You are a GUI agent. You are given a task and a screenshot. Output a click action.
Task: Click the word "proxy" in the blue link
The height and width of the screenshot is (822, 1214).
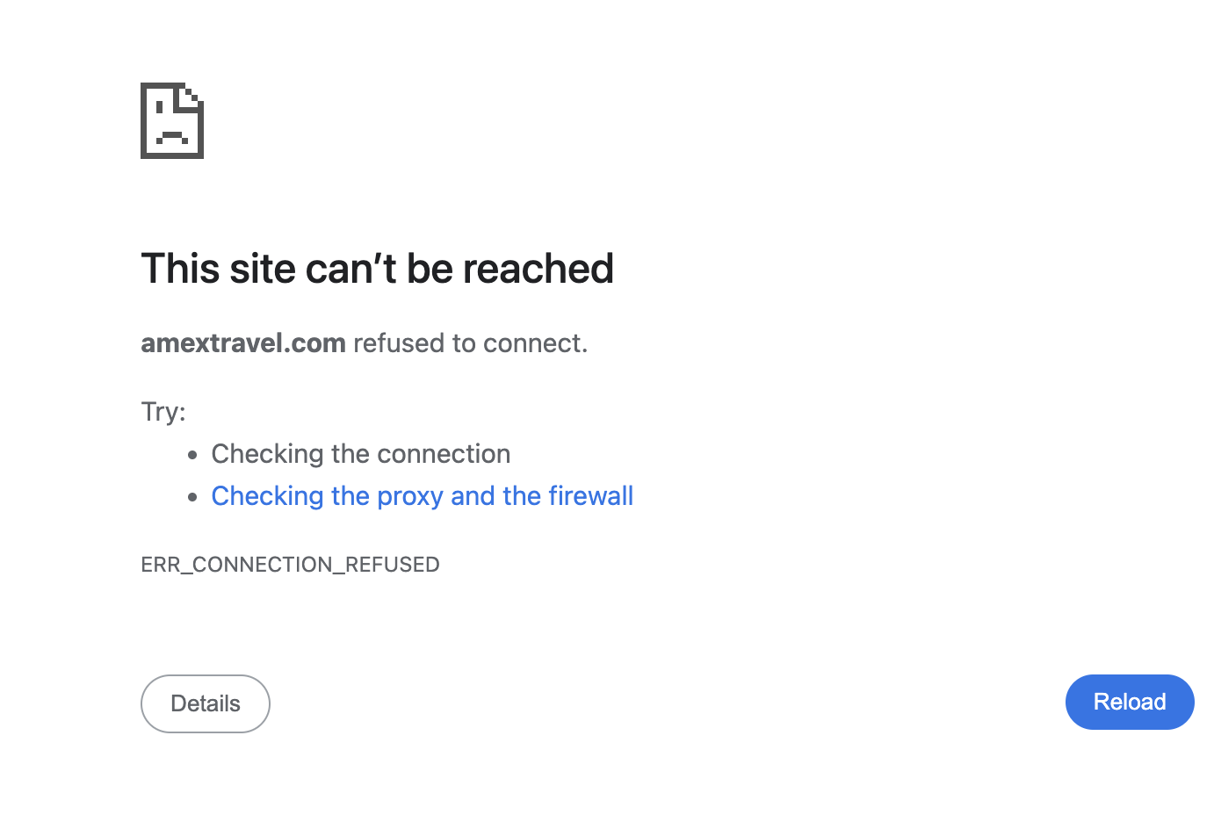point(410,496)
